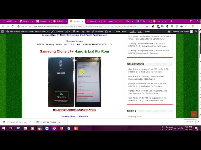Image resolution: width=201 pixels, height=150 pixels.
Task: Click Customize in the WordPress admin bar
Action: [x=57, y=32]
